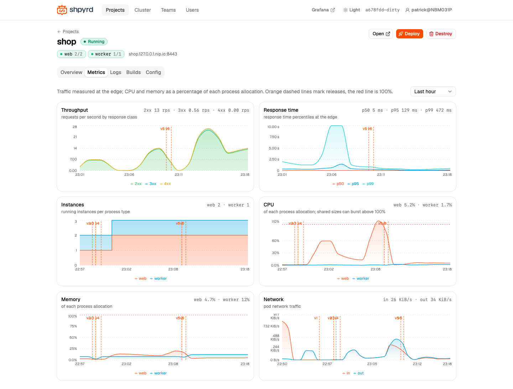Toggle the Light theme switch
This screenshot has width=513, height=389.
coord(352,10)
